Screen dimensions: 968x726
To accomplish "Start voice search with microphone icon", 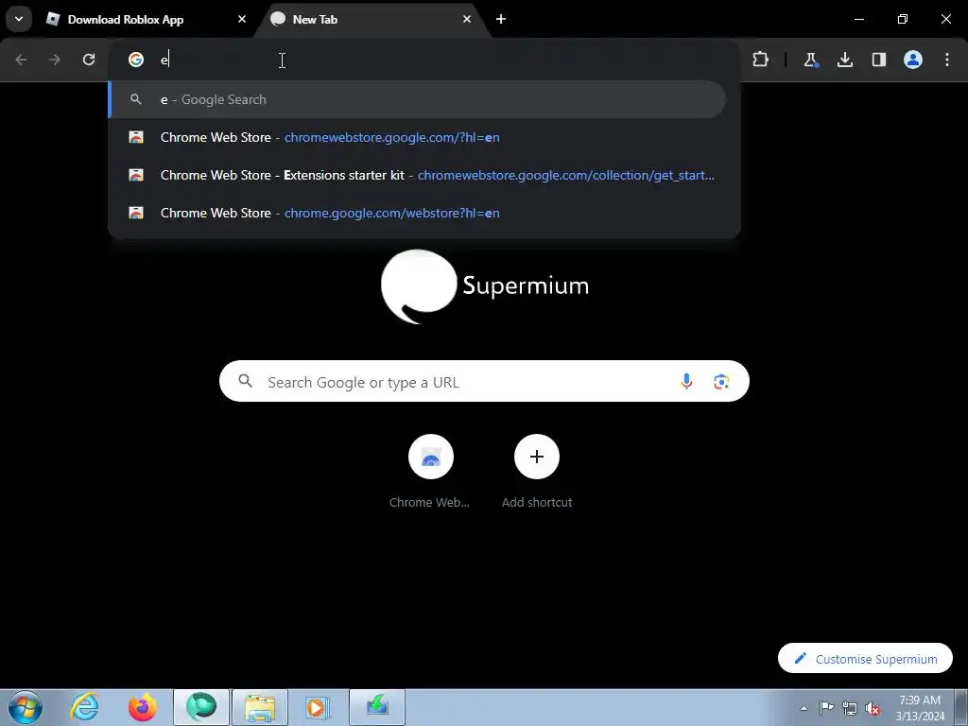I will (x=686, y=382).
